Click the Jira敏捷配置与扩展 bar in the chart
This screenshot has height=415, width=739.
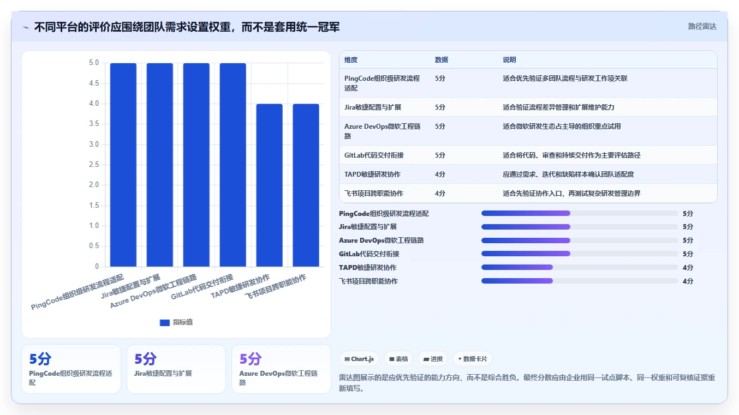(x=160, y=165)
